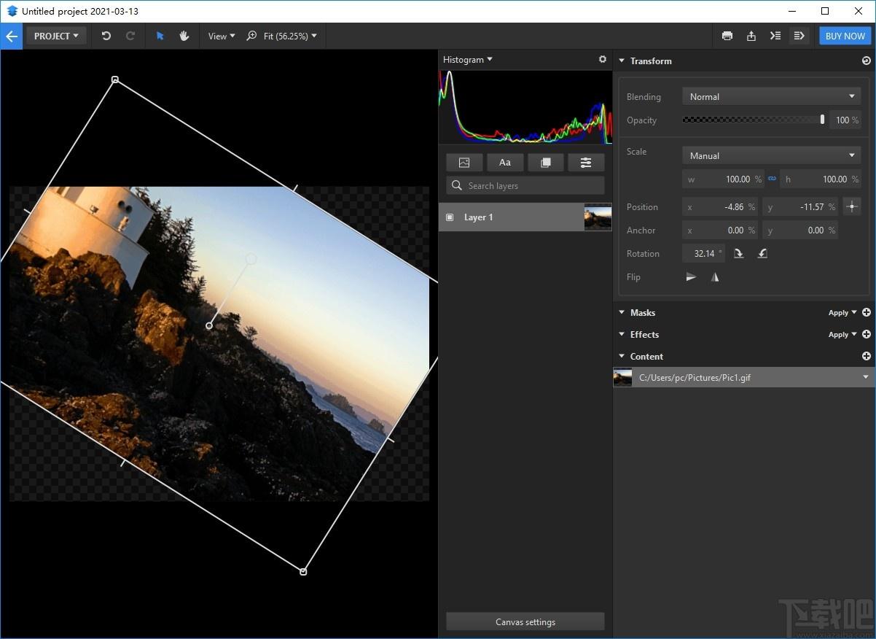Viewport: 876px width, 639px height.
Task: Add new content with plus icon
Action: [x=867, y=356]
